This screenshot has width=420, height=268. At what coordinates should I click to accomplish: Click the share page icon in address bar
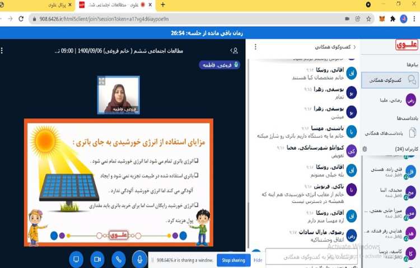[358, 18]
